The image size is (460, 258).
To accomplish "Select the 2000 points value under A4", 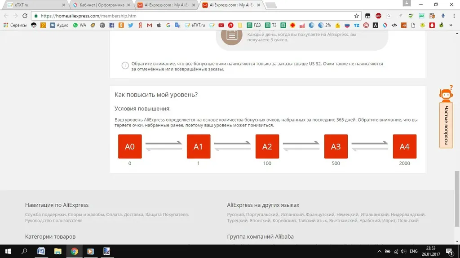I will click(404, 163).
